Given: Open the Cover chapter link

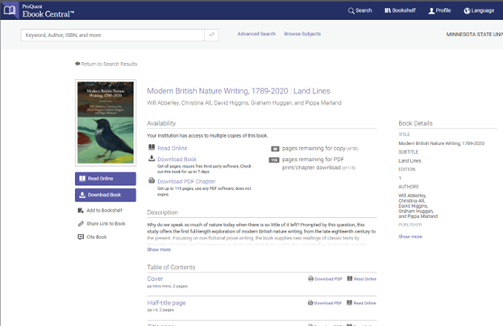Looking at the screenshot, I should pyautogui.click(x=155, y=279).
